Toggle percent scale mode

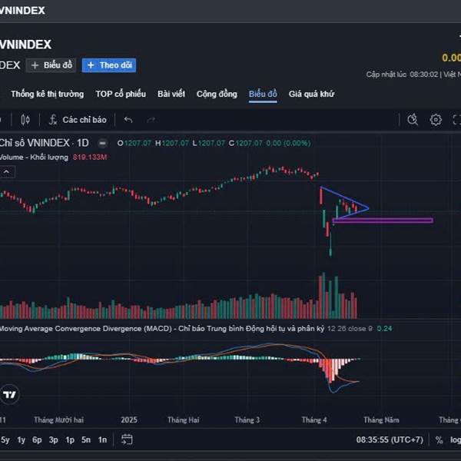pos(439,440)
